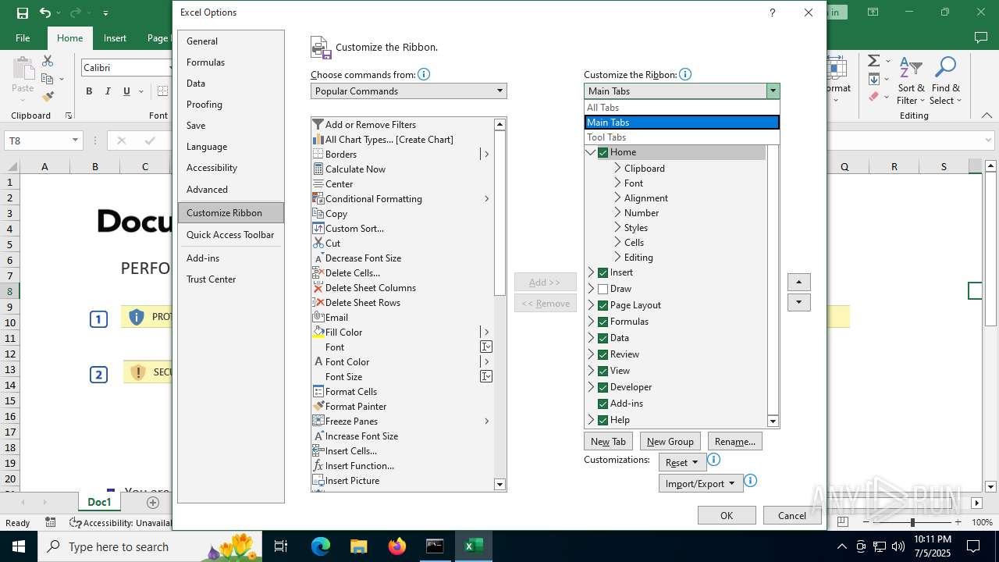Uncheck the Home tab checkbox
This screenshot has width=999, height=562.
(x=603, y=152)
